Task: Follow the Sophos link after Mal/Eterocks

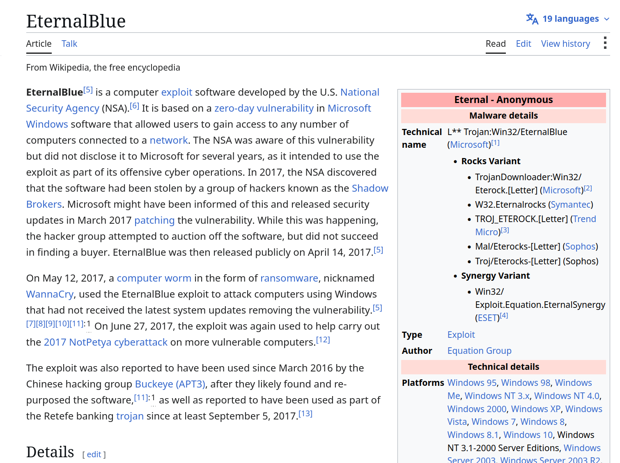Action: (x=580, y=246)
